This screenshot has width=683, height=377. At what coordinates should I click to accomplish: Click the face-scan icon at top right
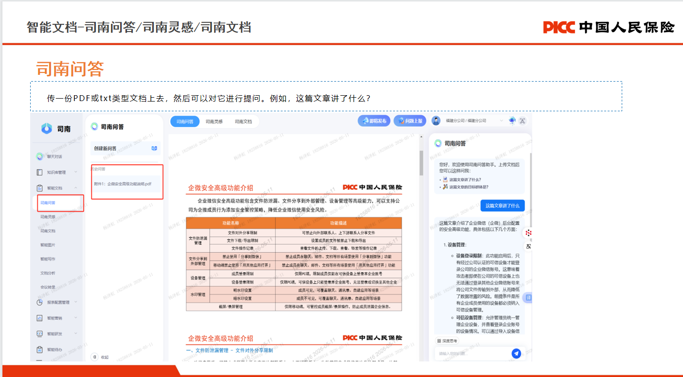pos(523,121)
